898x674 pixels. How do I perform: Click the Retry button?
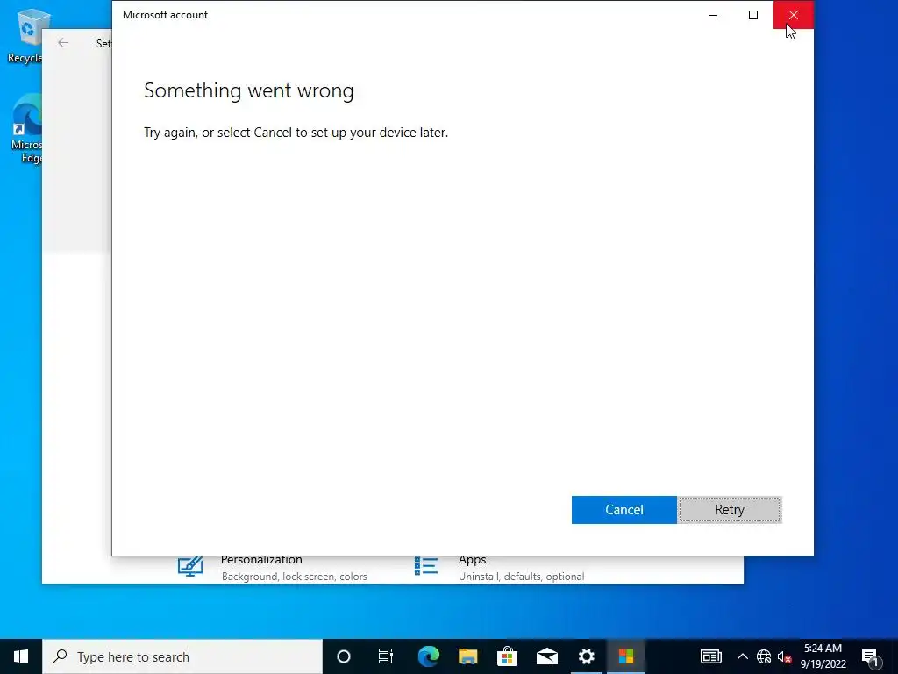729,510
